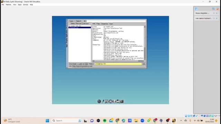
Task: Expand the Mouse integration notification details
Action: pyautogui.click(x=214, y=13)
